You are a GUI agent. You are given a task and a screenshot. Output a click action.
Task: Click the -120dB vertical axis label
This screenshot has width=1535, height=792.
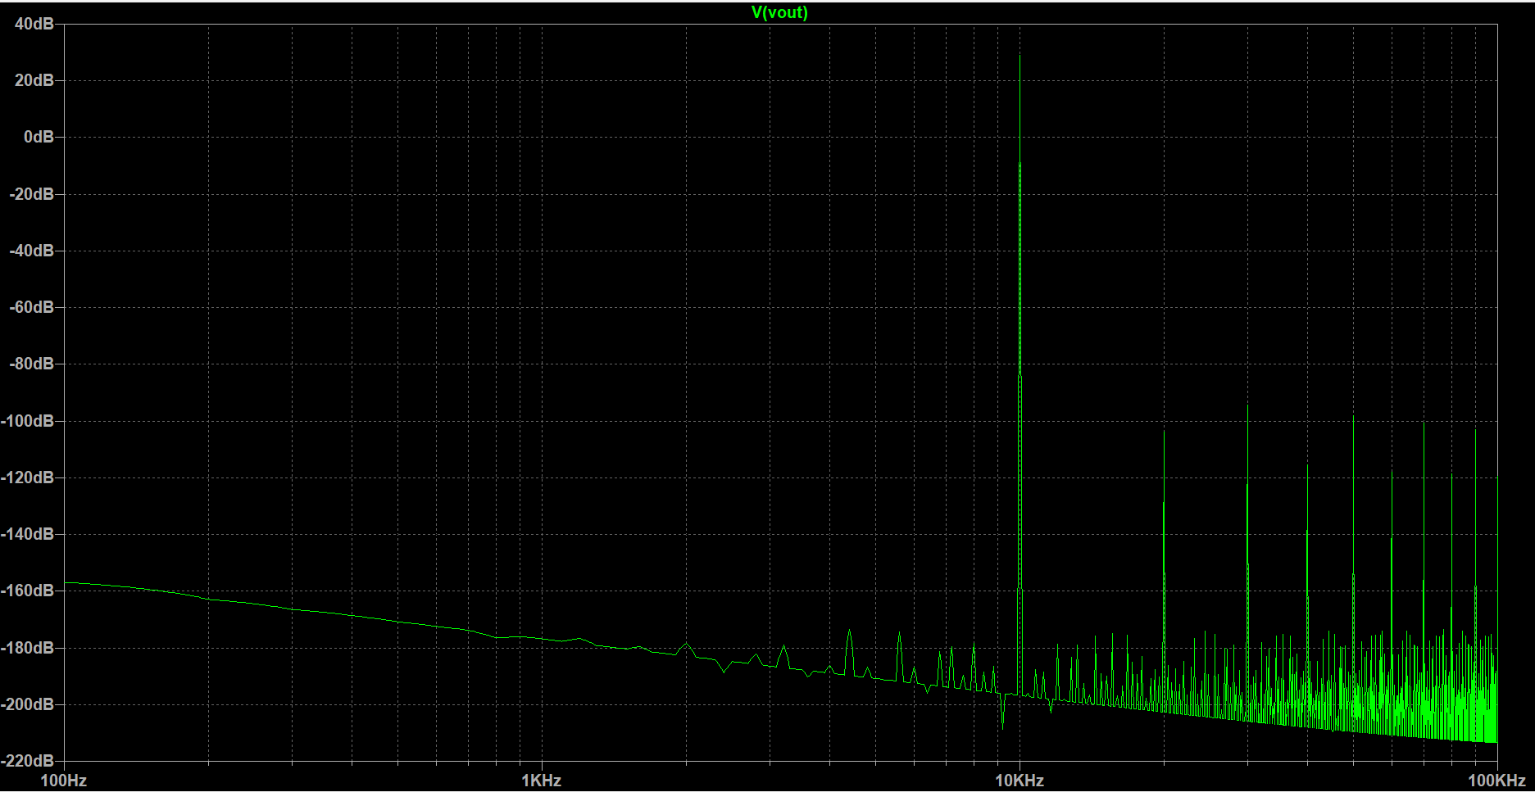click(x=28, y=477)
